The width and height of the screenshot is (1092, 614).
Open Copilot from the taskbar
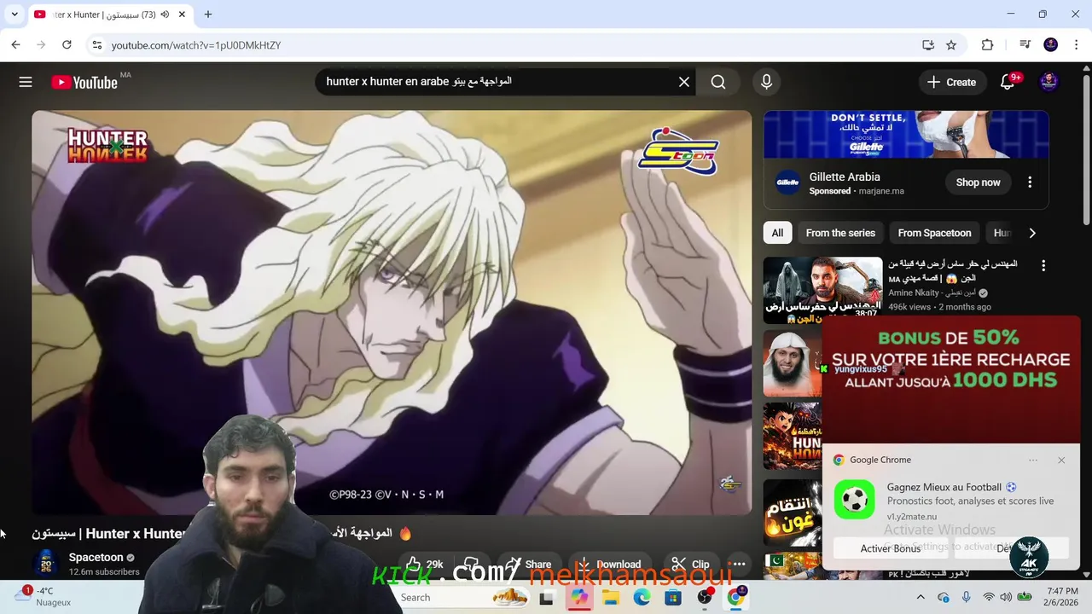[x=579, y=597]
